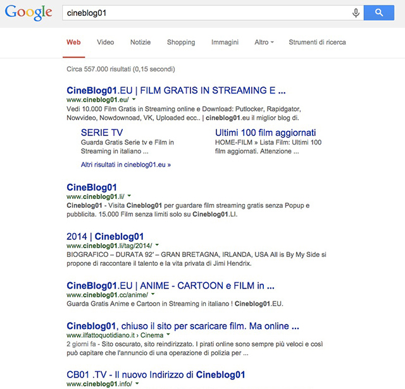Expand arrow next to www.cineblog01.li/ URL
Viewport: 405px width, 389px height.
click(x=129, y=196)
